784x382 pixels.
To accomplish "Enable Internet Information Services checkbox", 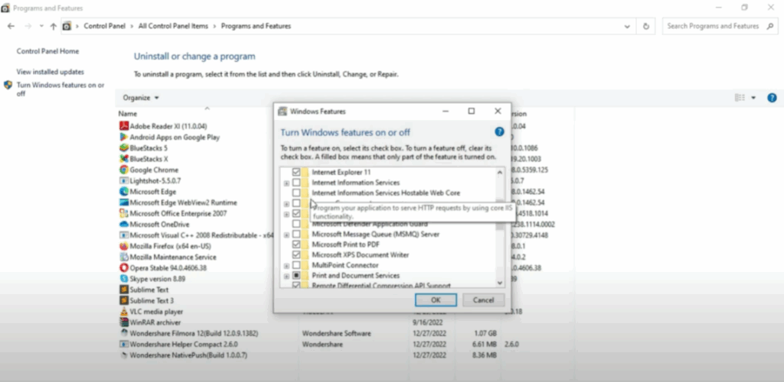I will [296, 183].
